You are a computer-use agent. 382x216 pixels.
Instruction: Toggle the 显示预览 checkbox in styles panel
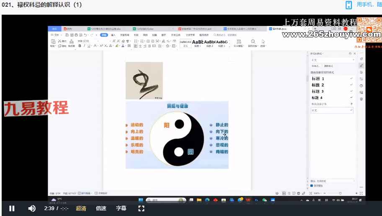point(312,185)
